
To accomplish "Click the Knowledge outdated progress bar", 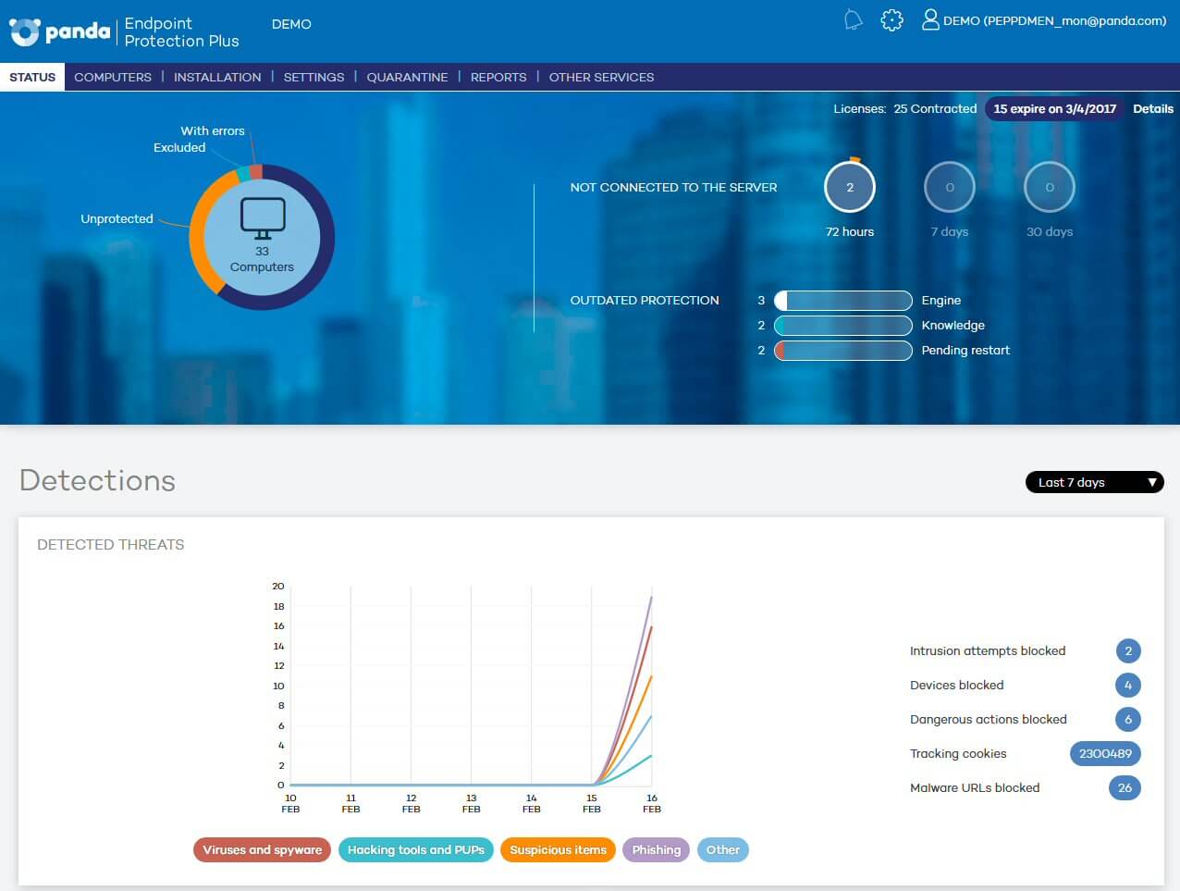I will coord(843,325).
